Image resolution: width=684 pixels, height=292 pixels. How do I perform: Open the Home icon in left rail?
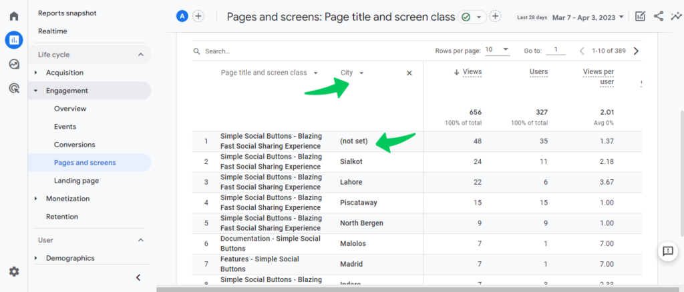click(x=14, y=17)
